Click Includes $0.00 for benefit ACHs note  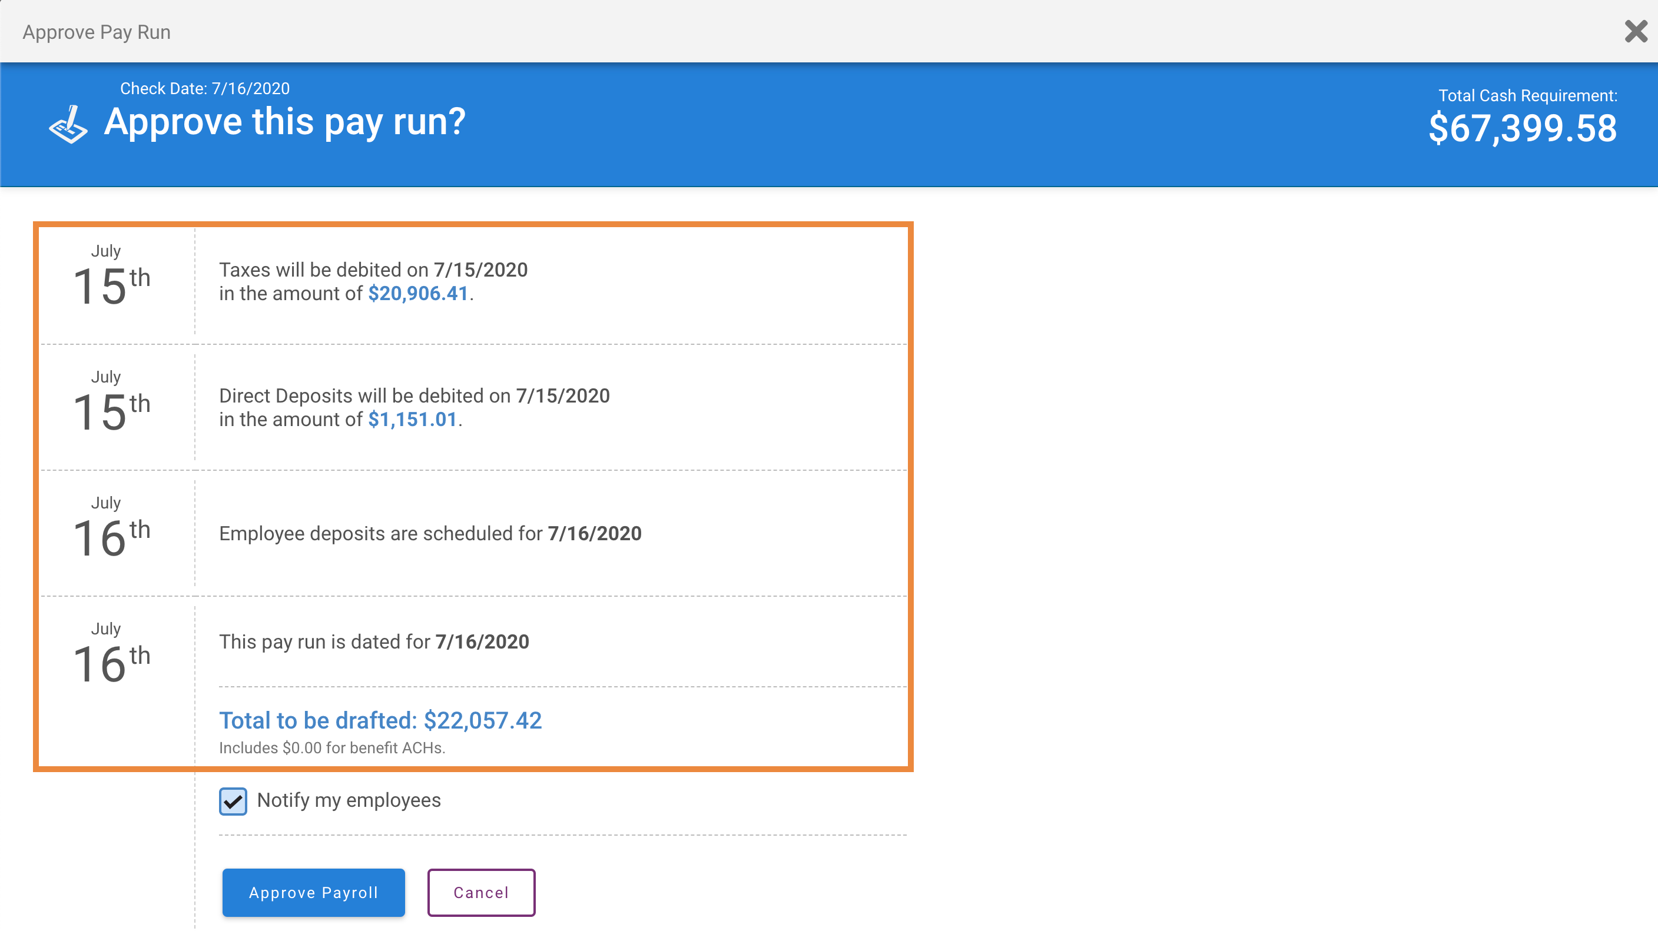(x=332, y=747)
